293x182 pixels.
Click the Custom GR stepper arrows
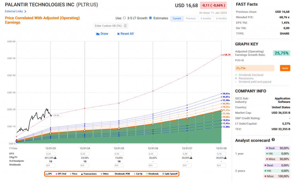[x=126, y=26]
